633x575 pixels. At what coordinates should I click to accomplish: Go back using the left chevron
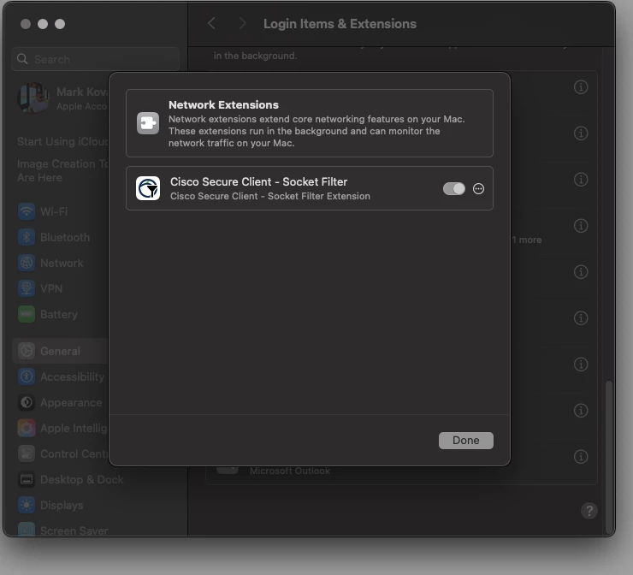pyautogui.click(x=211, y=23)
